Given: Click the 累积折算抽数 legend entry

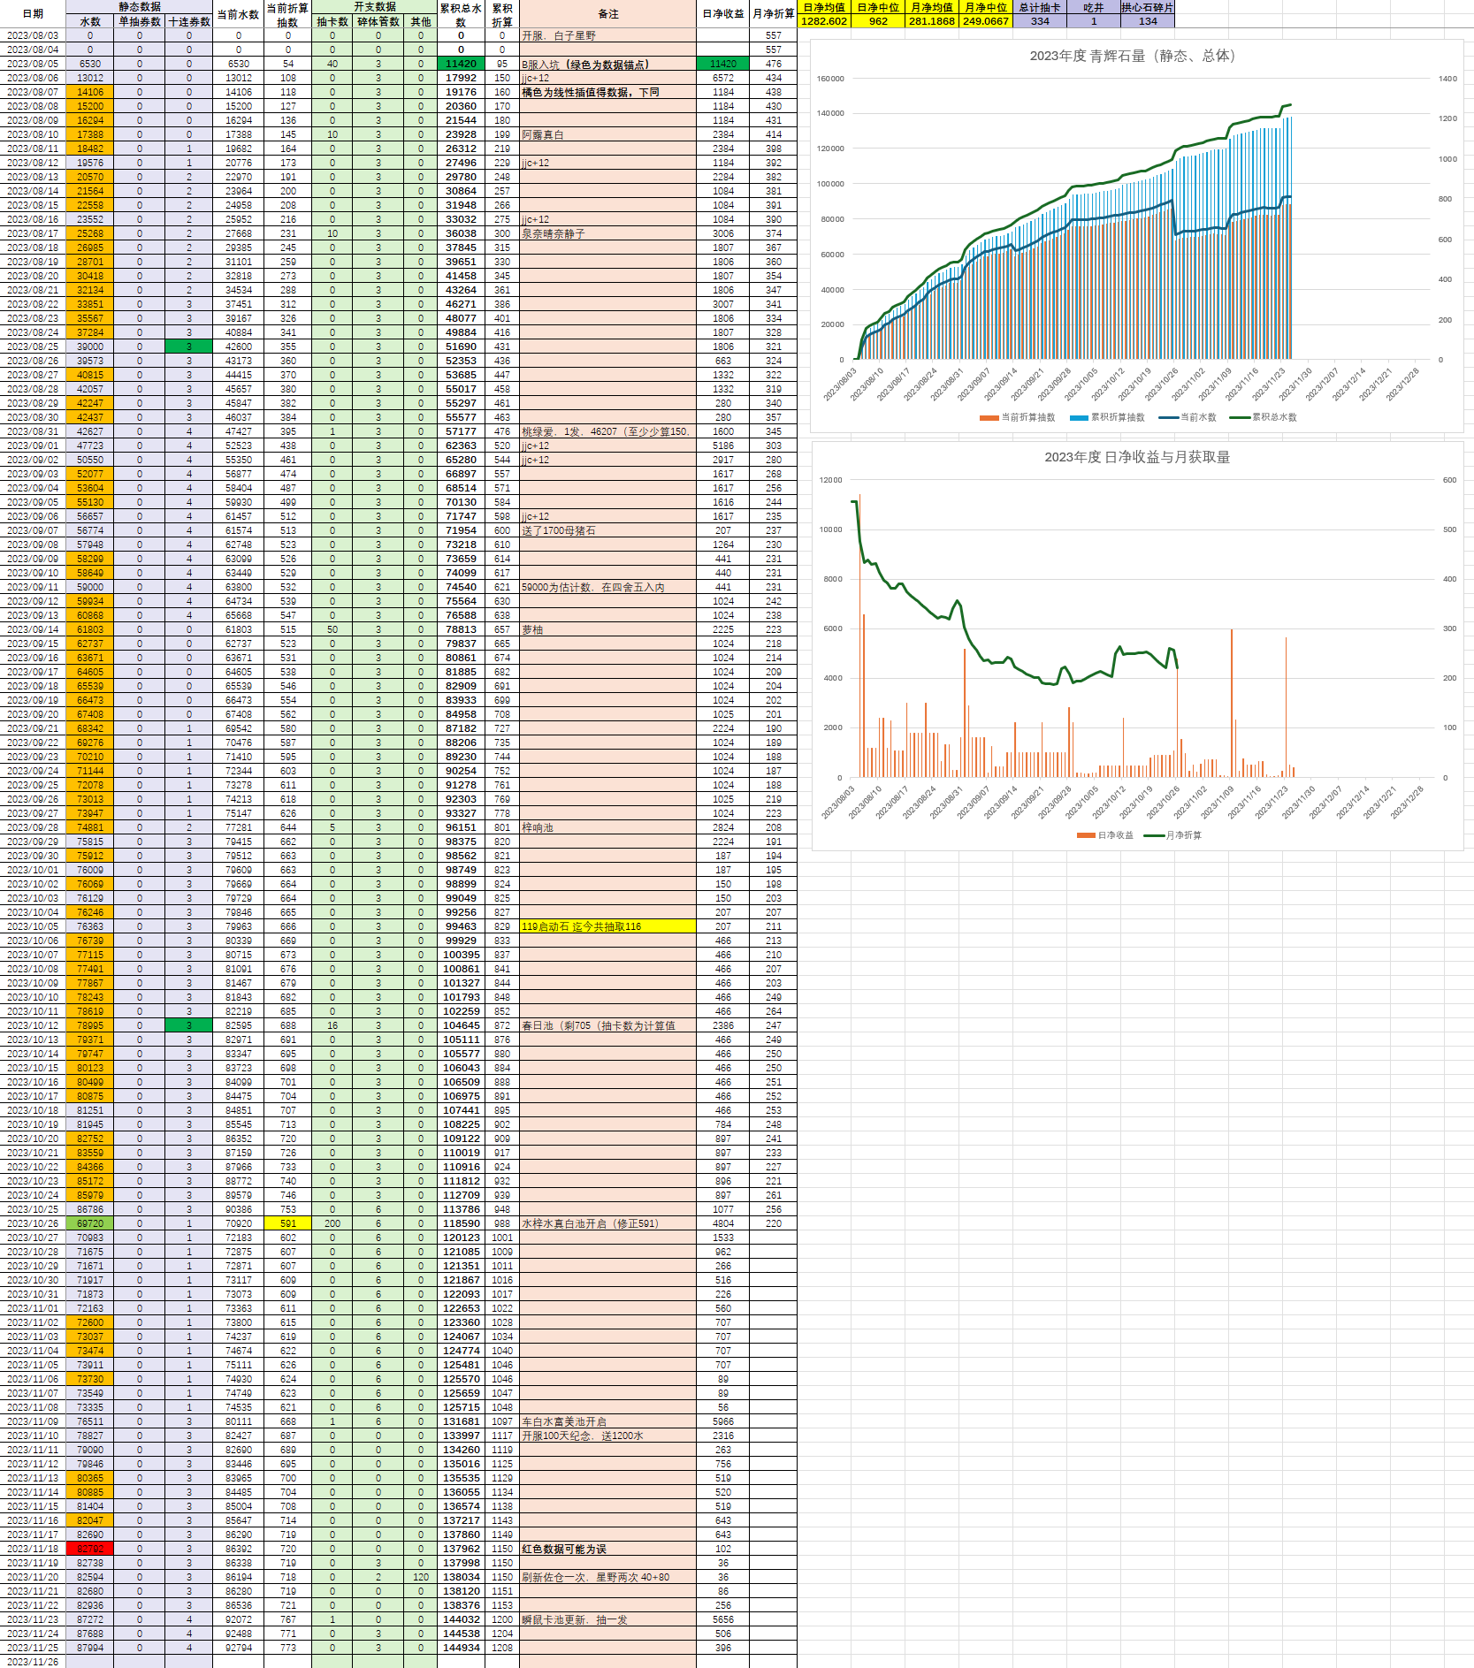Looking at the screenshot, I should point(1108,417).
